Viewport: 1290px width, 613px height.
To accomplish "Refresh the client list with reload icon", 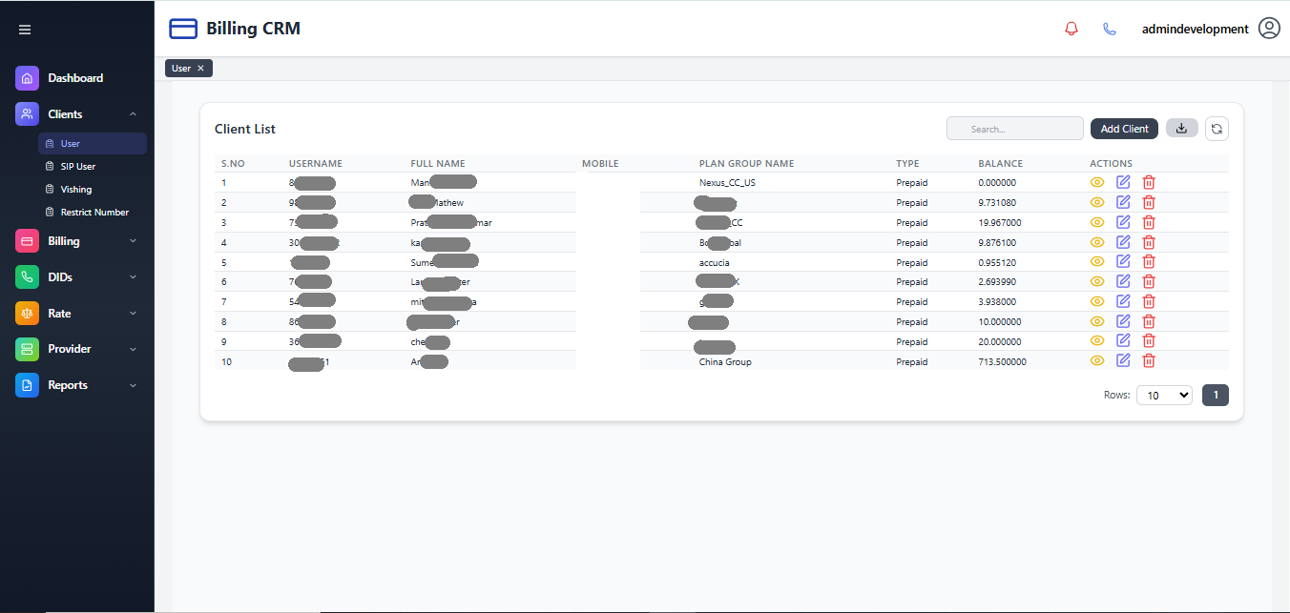I will (1217, 129).
